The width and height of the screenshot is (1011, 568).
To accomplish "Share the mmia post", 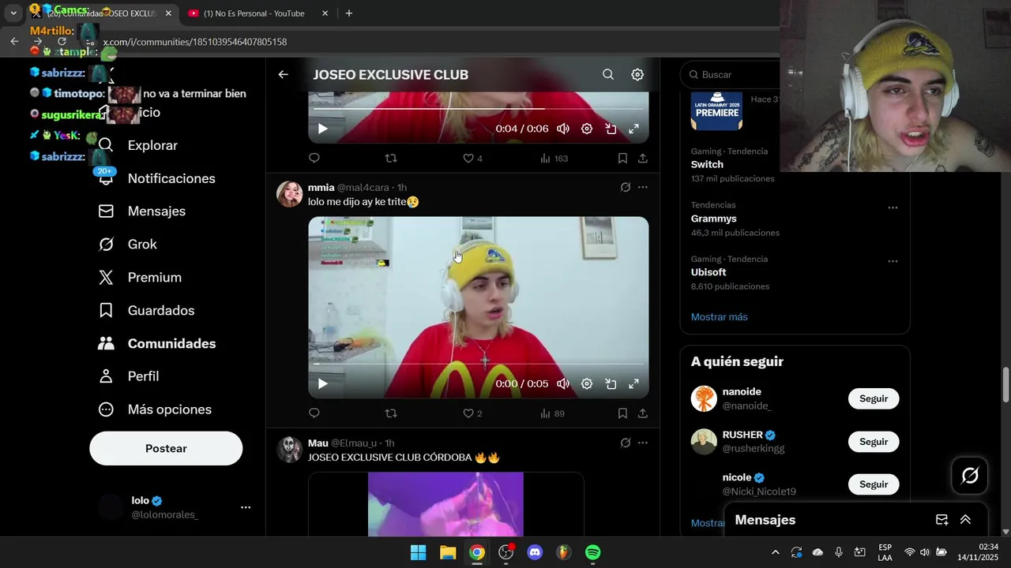I will (643, 413).
